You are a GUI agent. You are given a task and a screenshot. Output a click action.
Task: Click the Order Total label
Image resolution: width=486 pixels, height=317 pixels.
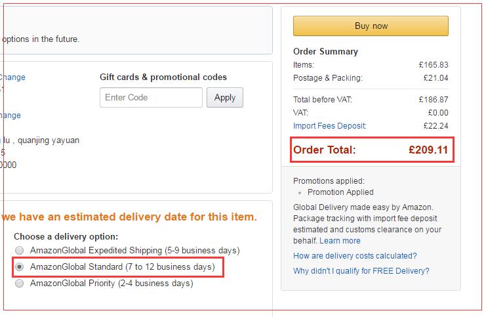click(325, 150)
